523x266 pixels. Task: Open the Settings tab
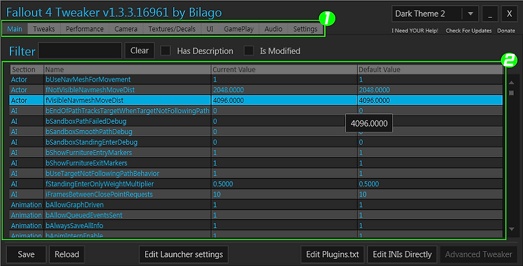click(x=305, y=29)
